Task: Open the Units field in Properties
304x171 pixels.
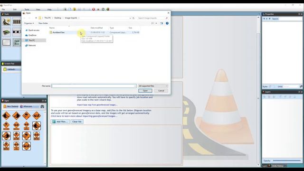Action: (x=291, y=86)
